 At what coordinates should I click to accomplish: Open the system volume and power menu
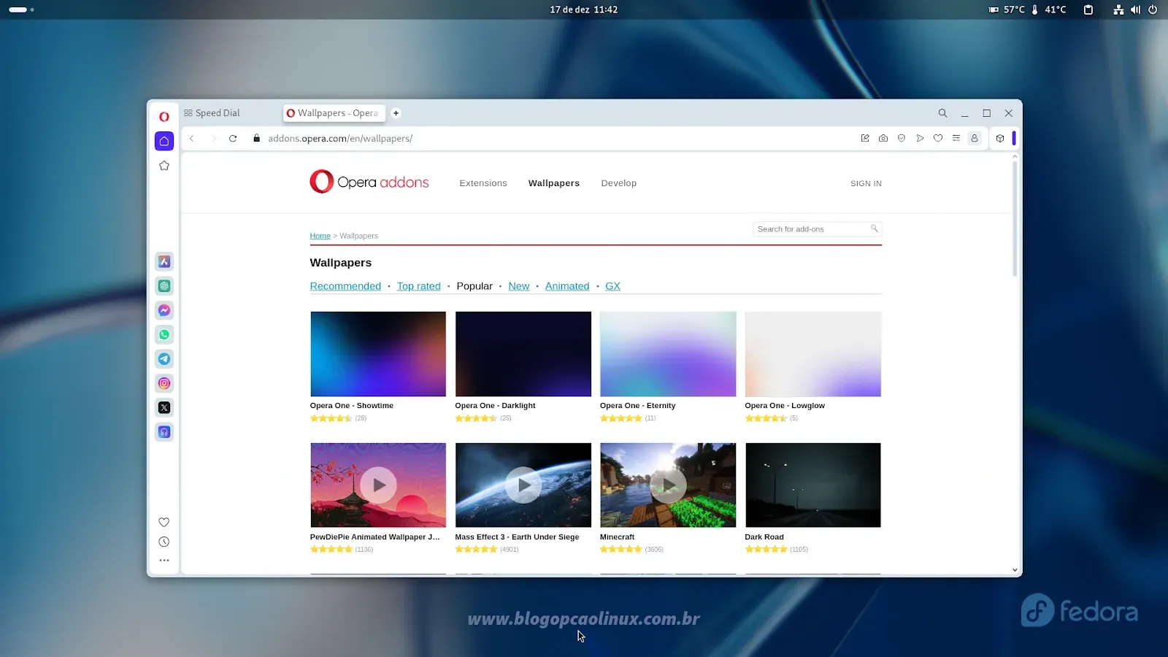(x=1135, y=9)
